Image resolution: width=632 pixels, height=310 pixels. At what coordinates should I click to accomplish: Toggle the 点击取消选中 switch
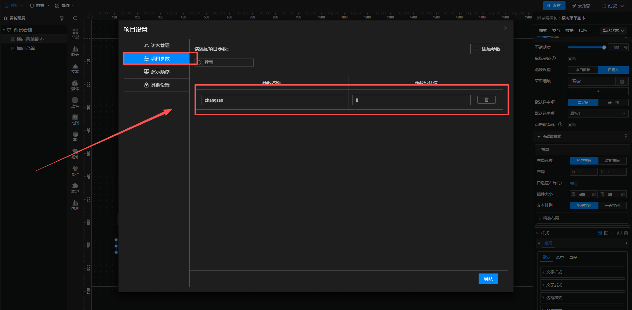click(572, 125)
